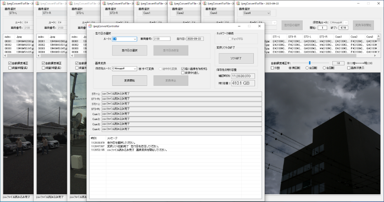The height and width of the screenshot is (202, 384).
Task: Open the Cam2 画像選択 combo box
Action: coord(188,13)
